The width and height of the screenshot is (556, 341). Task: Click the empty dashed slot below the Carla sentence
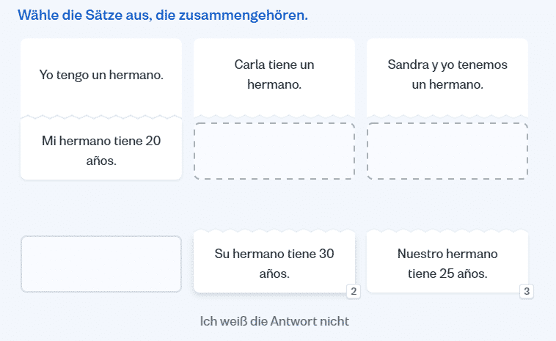pyautogui.click(x=274, y=151)
